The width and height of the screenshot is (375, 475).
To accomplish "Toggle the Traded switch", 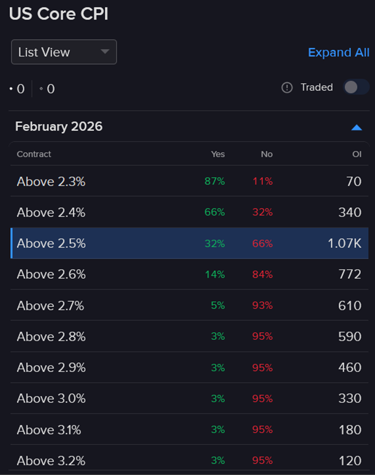I will click(x=356, y=88).
